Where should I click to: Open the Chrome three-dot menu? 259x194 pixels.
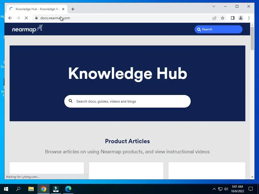coord(249,18)
